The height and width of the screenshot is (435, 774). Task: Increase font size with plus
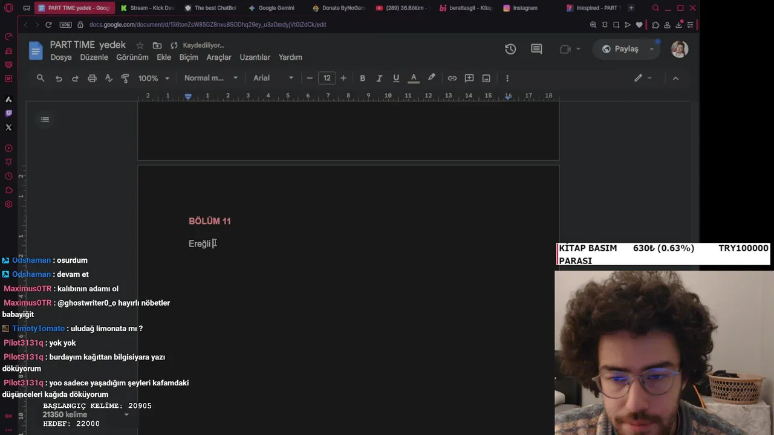[x=343, y=78]
